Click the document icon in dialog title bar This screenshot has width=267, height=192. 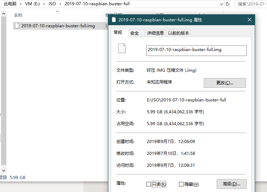(114, 20)
